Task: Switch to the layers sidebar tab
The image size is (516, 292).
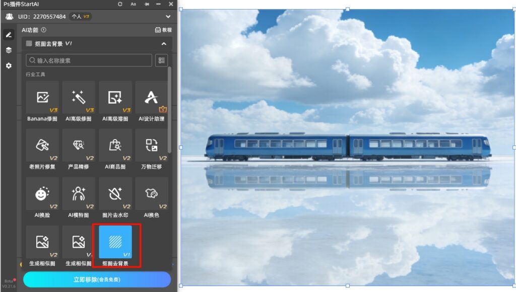Action: point(9,50)
